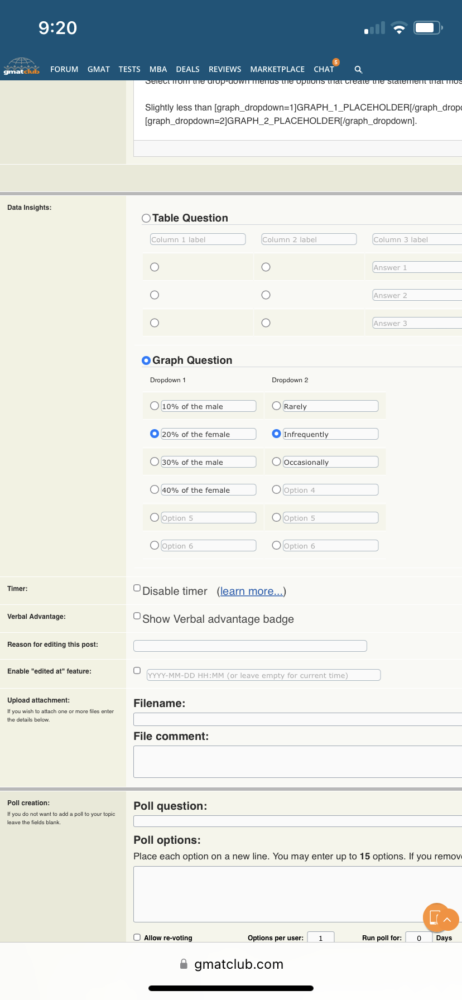Image resolution: width=462 pixels, height=1000 pixels.
Task: Open the REVIEWS menu item
Action: 225,69
